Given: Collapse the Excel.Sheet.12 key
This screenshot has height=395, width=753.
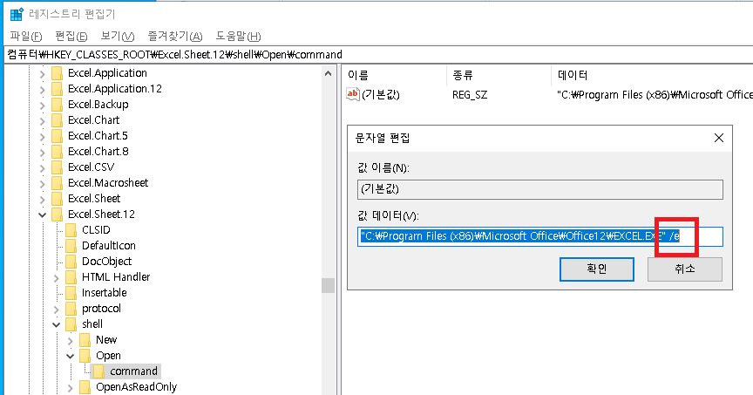Looking at the screenshot, I should pos(42,215).
